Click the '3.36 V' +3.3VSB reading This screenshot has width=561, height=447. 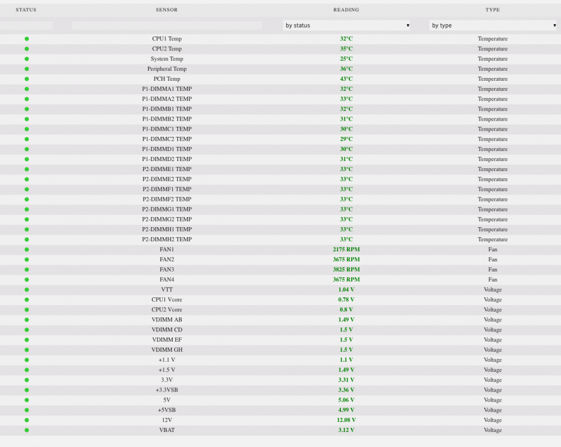(x=346, y=390)
